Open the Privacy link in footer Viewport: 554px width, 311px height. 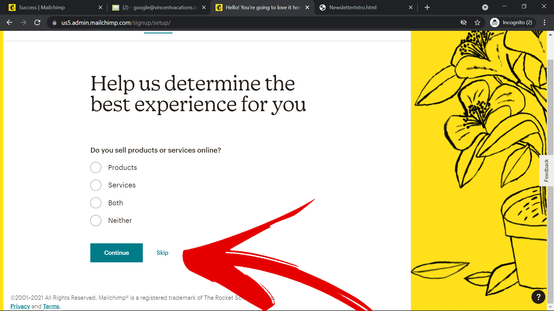(x=20, y=306)
